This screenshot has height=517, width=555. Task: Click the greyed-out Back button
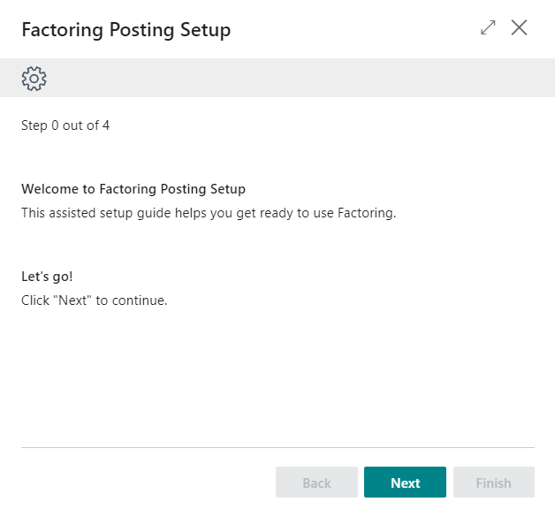[316, 483]
